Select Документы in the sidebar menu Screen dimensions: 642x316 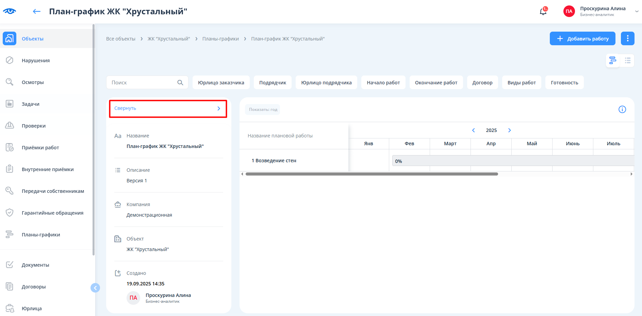(x=35, y=265)
